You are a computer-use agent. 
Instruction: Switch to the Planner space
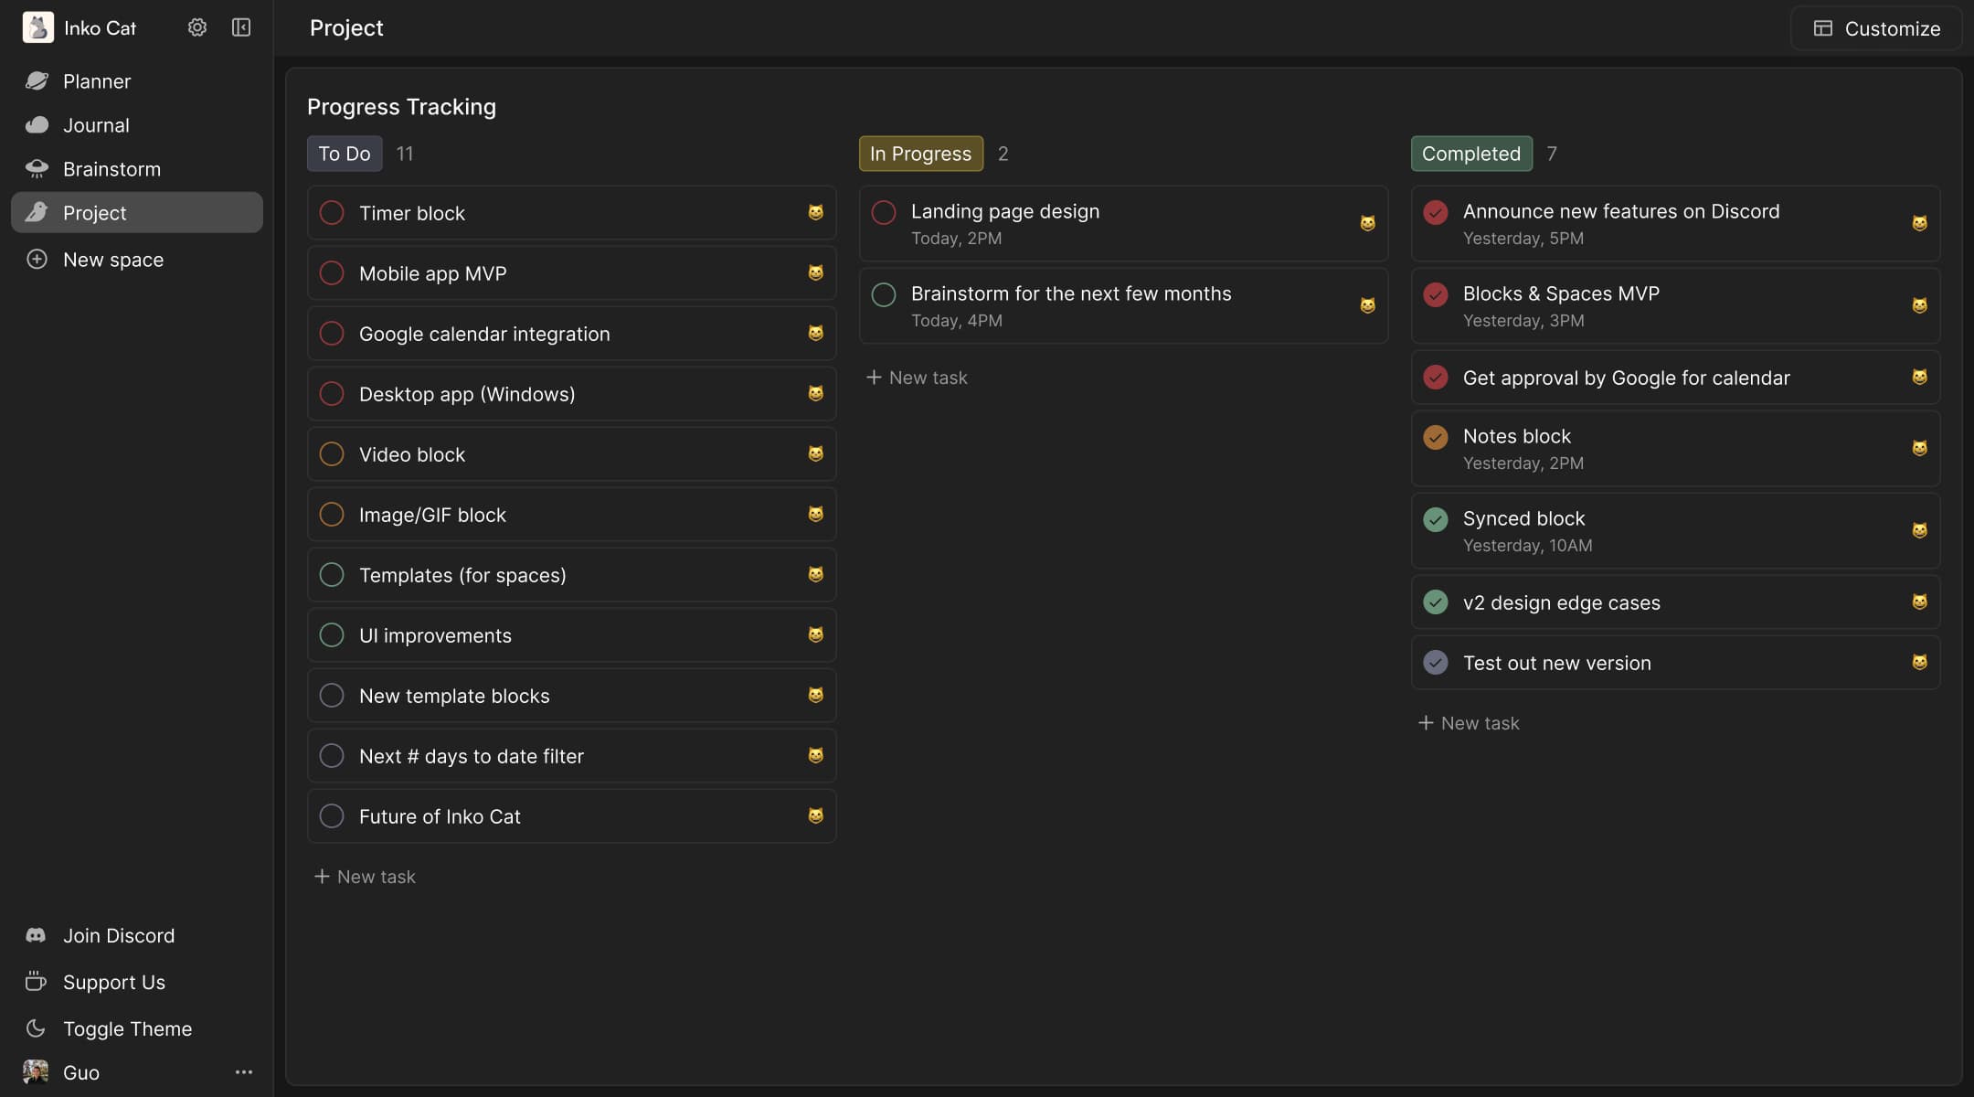pyautogui.click(x=96, y=81)
